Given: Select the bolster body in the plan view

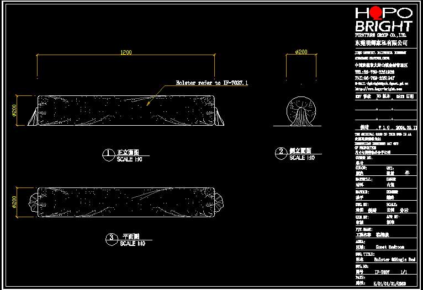Looking at the screenshot, I should coord(126,202).
